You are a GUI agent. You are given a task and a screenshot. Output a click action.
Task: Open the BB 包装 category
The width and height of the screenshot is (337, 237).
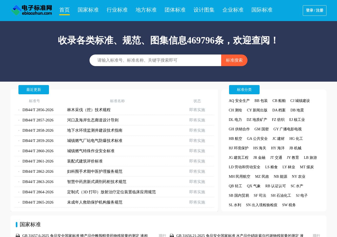point(261,101)
